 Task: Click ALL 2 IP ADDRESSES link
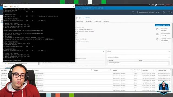tap(81, 39)
